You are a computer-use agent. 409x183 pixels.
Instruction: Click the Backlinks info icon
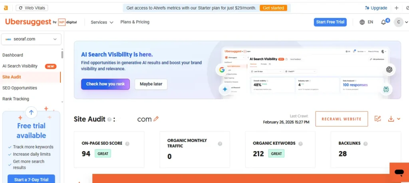pyautogui.click(x=365, y=143)
